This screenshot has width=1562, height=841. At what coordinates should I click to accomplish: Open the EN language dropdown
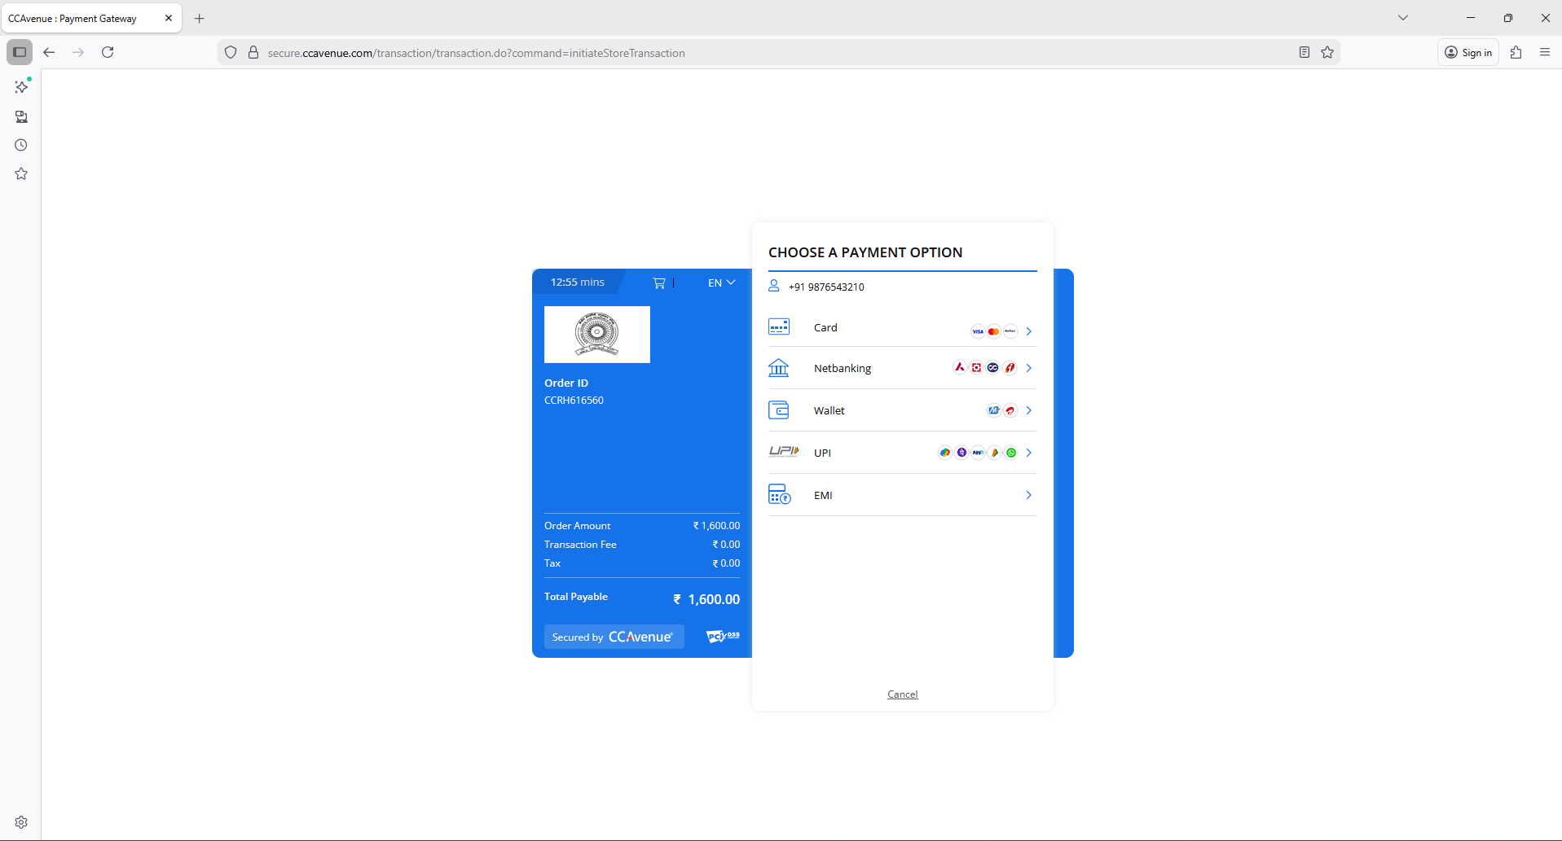tap(721, 283)
